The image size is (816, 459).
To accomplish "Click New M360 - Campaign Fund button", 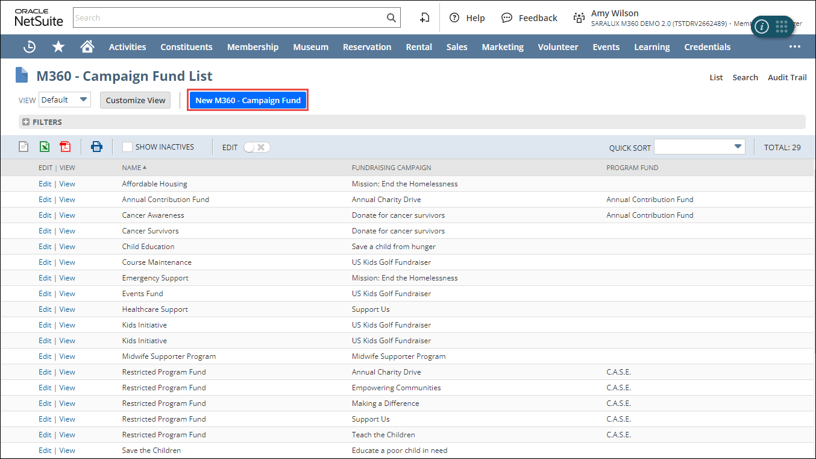I will click(x=248, y=100).
